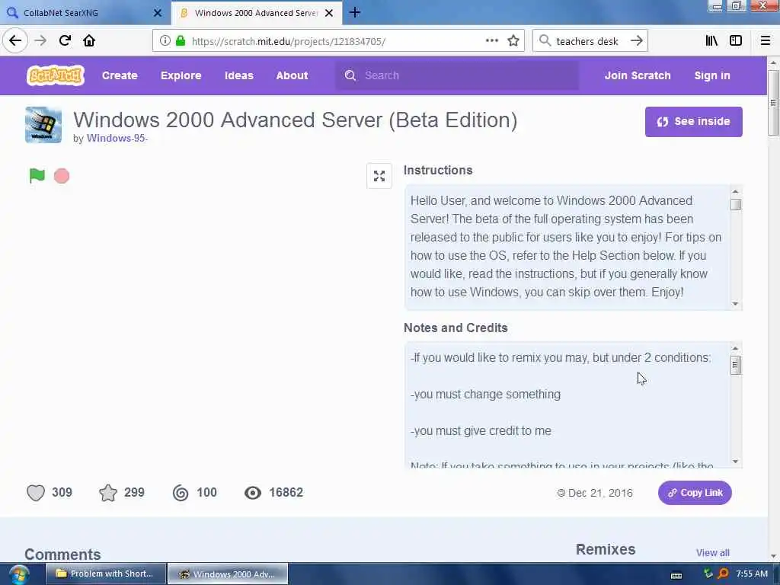View all remixes

click(712, 553)
